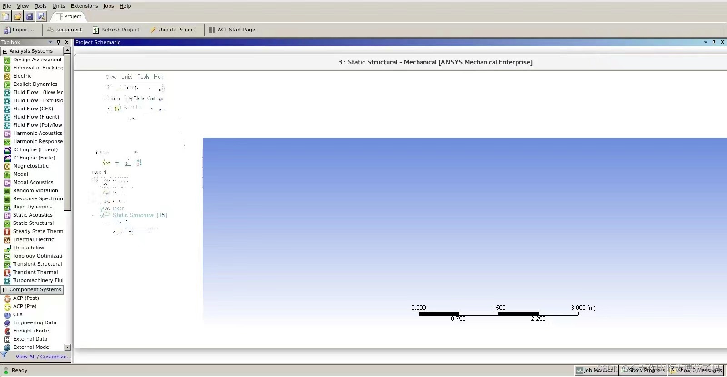Collapse the Component Systems section
The width and height of the screenshot is (727, 377).
pos(5,290)
